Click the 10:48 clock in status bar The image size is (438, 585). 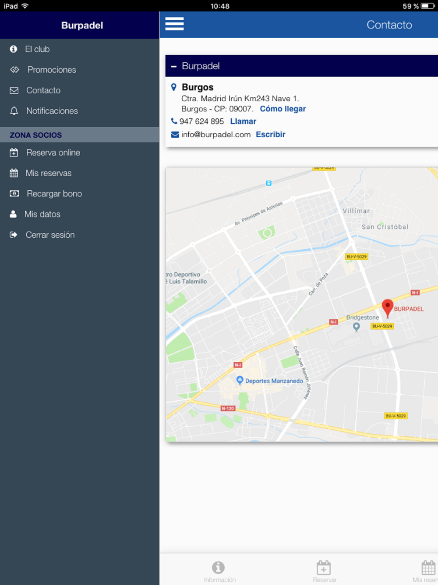pyautogui.click(x=220, y=6)
